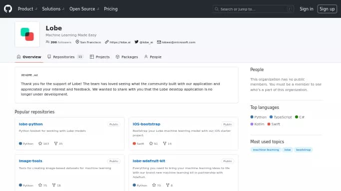The height and width of the screenshot is (191, 341).
Task: Click the README.md file label
Action: (29, 75)
